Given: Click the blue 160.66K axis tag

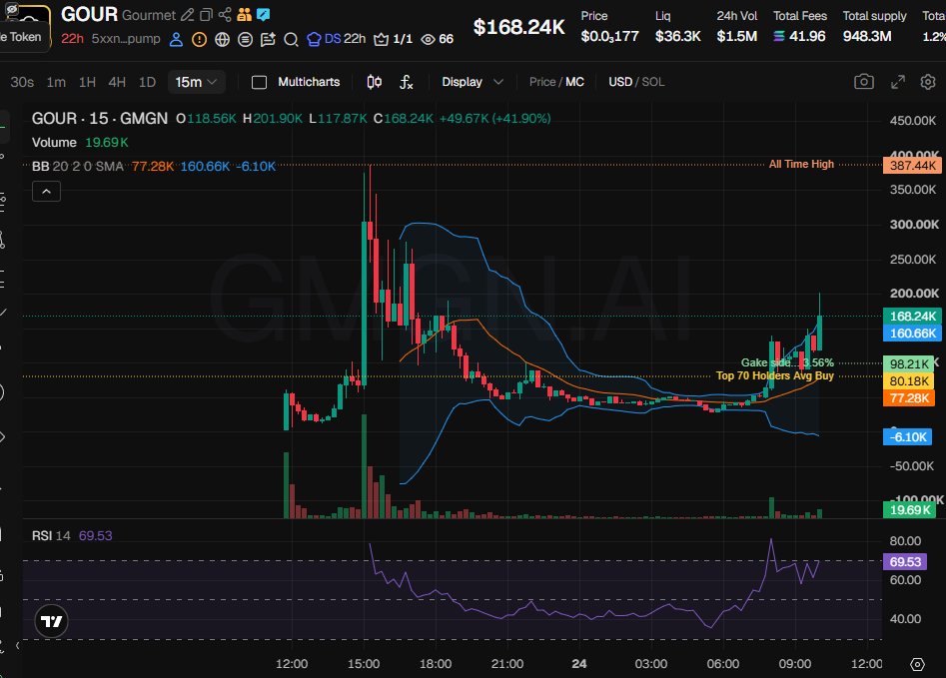Looking at the screenshot, I should (912, 333).
